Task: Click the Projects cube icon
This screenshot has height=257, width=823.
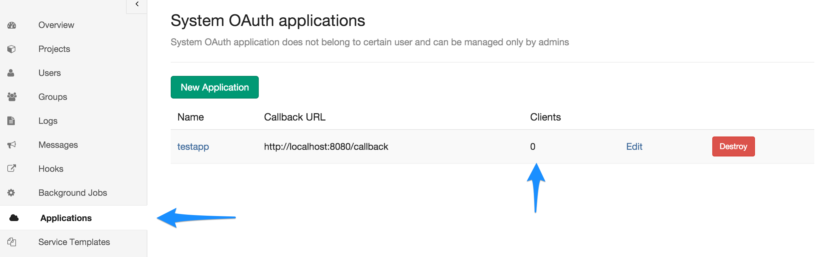Action: (11, 49)
